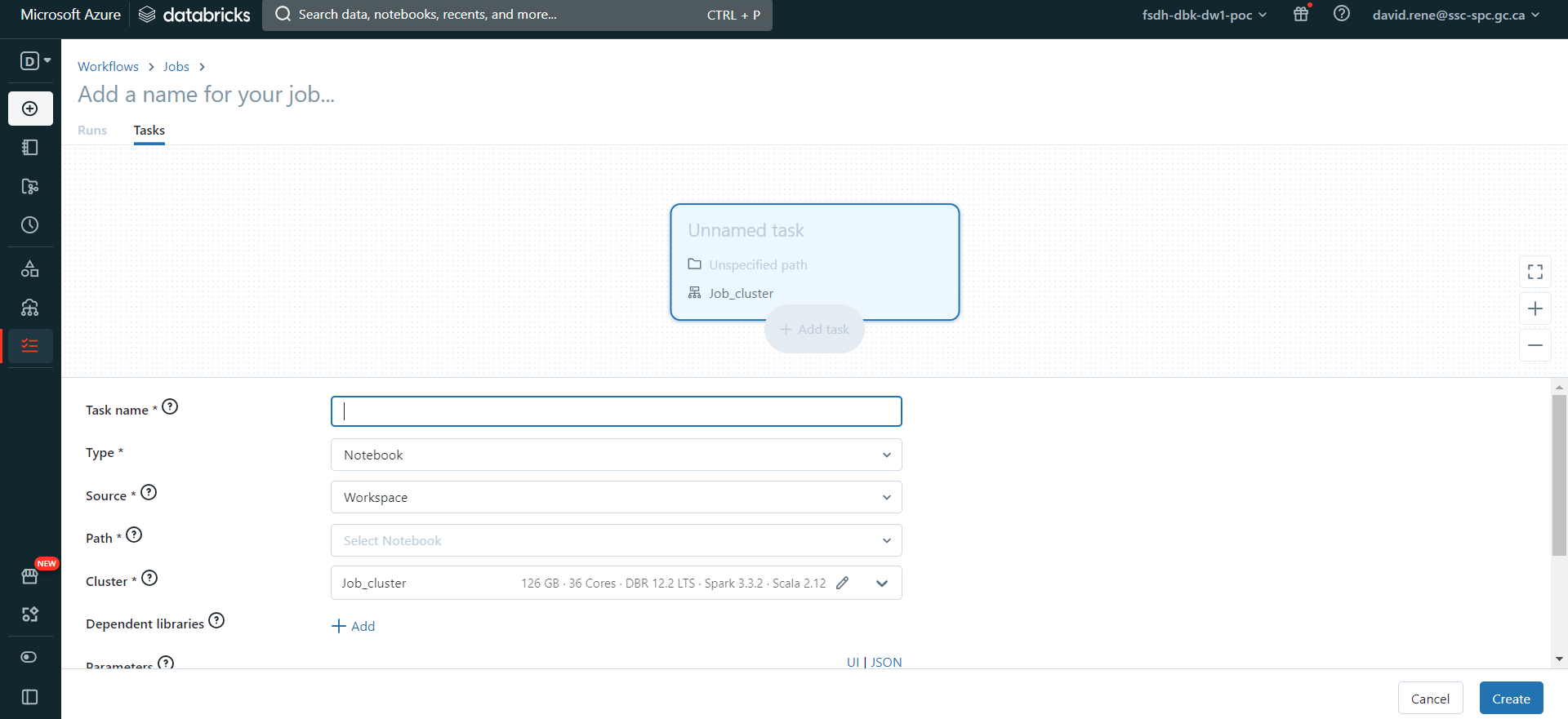Switch parameters view to JSON

point(886,662)
